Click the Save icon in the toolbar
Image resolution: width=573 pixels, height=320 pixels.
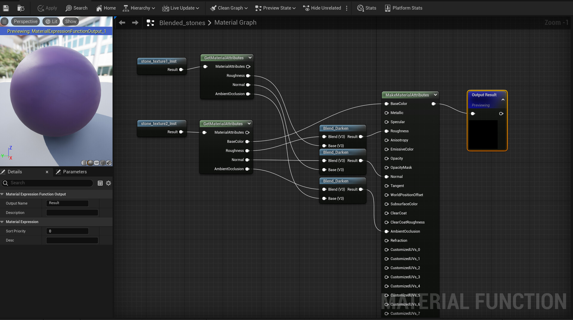(6, 8)
